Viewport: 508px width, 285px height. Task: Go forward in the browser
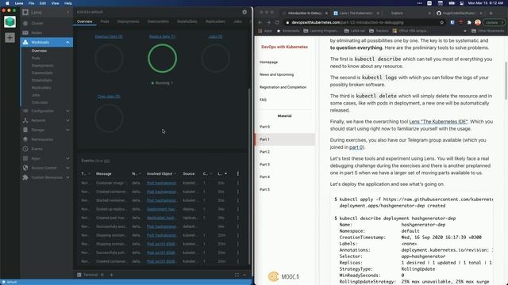(268, 22)
